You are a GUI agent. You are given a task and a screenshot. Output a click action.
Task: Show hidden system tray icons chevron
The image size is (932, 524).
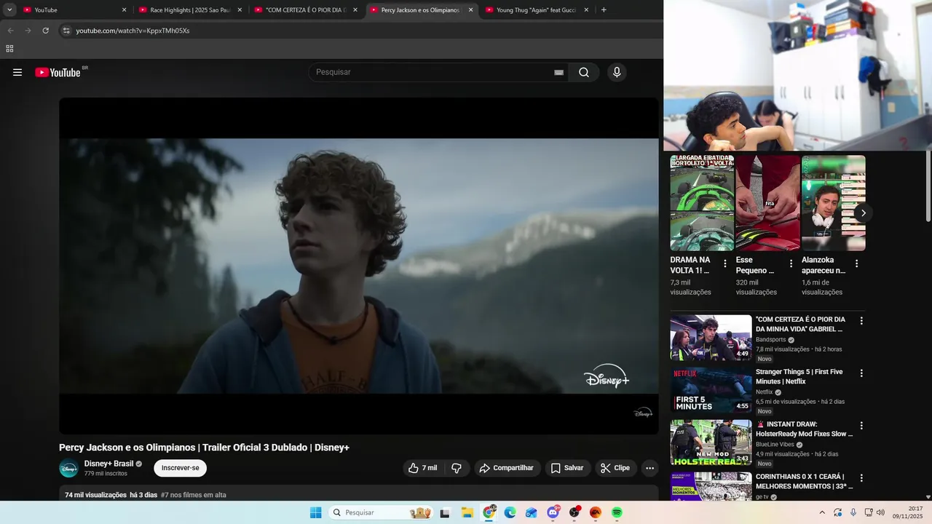[x=822, y=512]
